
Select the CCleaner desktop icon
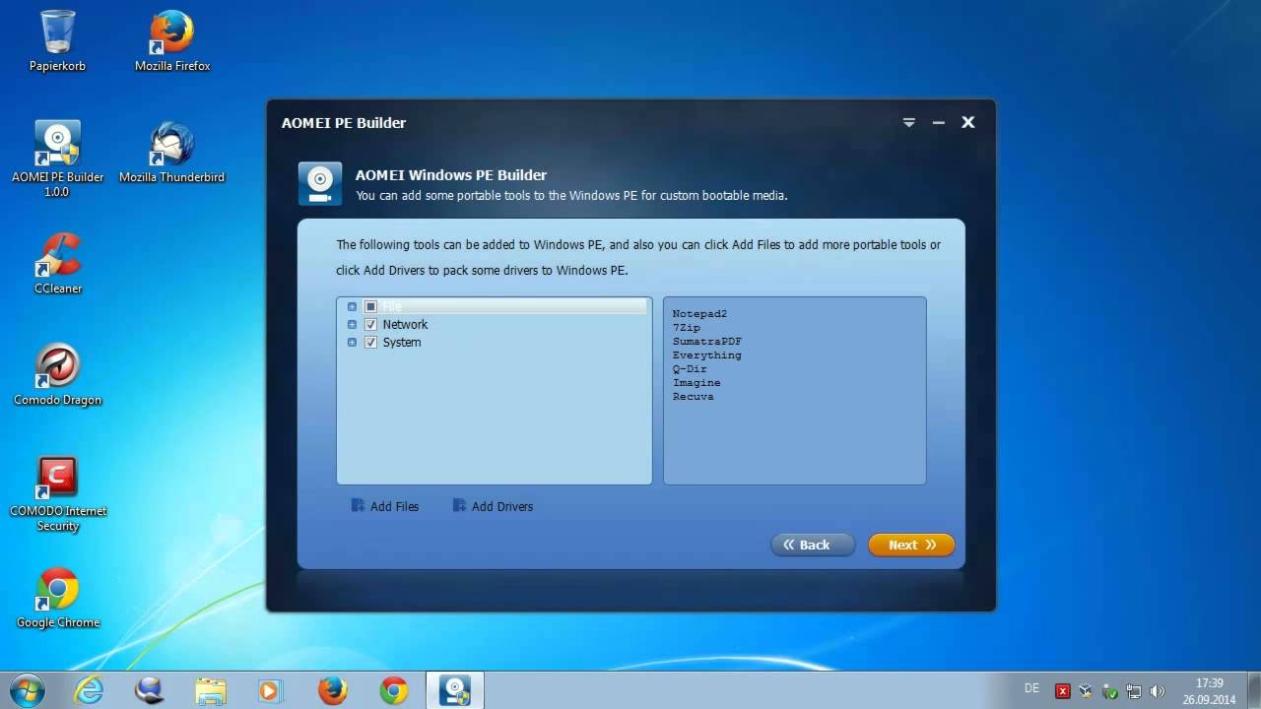57,264
